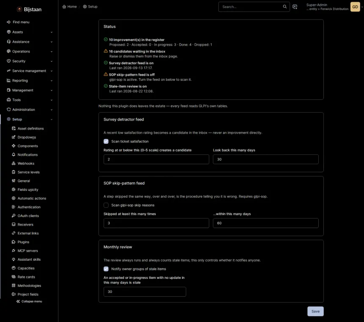Click the Bijstaan logo icon
Image resolution: width=364 pixels, height=322 pixels.
tap(19, 9)
